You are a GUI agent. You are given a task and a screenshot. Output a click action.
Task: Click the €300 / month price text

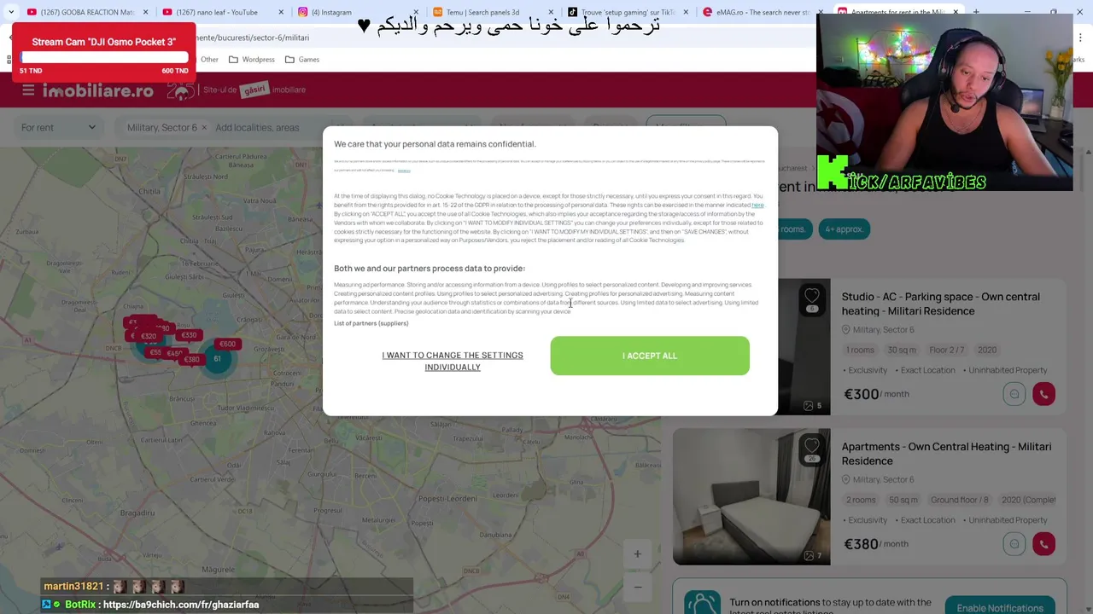[x=876, y=394]
